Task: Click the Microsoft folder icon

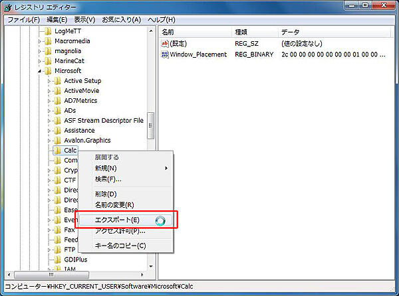Action: pos(48,71)
